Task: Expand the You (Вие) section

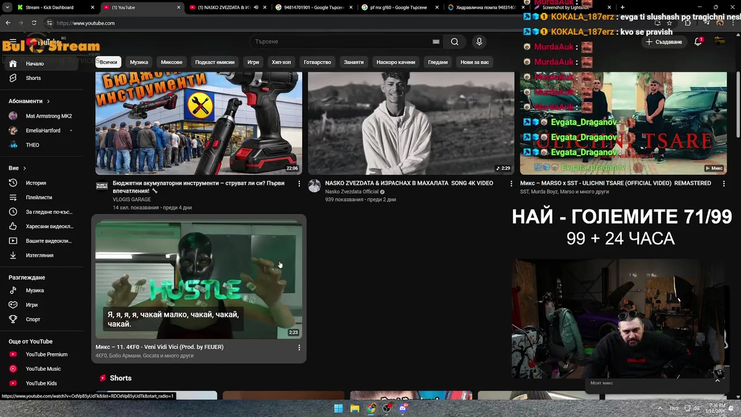Action: [x=17, y=168]
